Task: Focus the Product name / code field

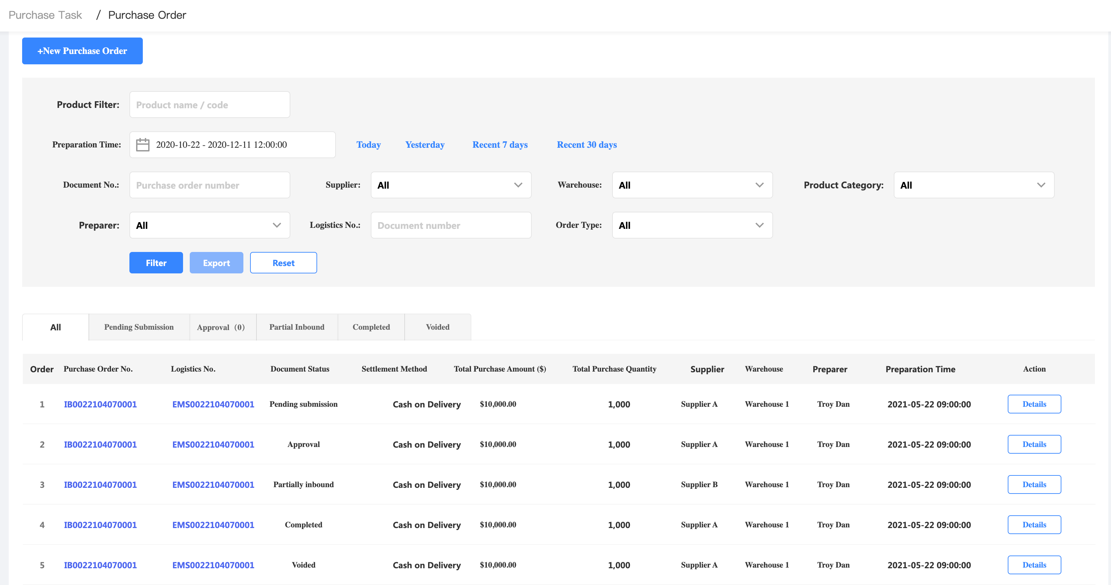Action: point(210,105)
